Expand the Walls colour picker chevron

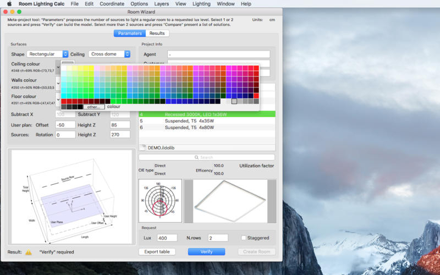click(x=58, y=84)
